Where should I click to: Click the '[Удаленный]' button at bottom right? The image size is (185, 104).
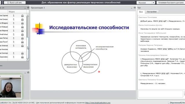(177, 103)
